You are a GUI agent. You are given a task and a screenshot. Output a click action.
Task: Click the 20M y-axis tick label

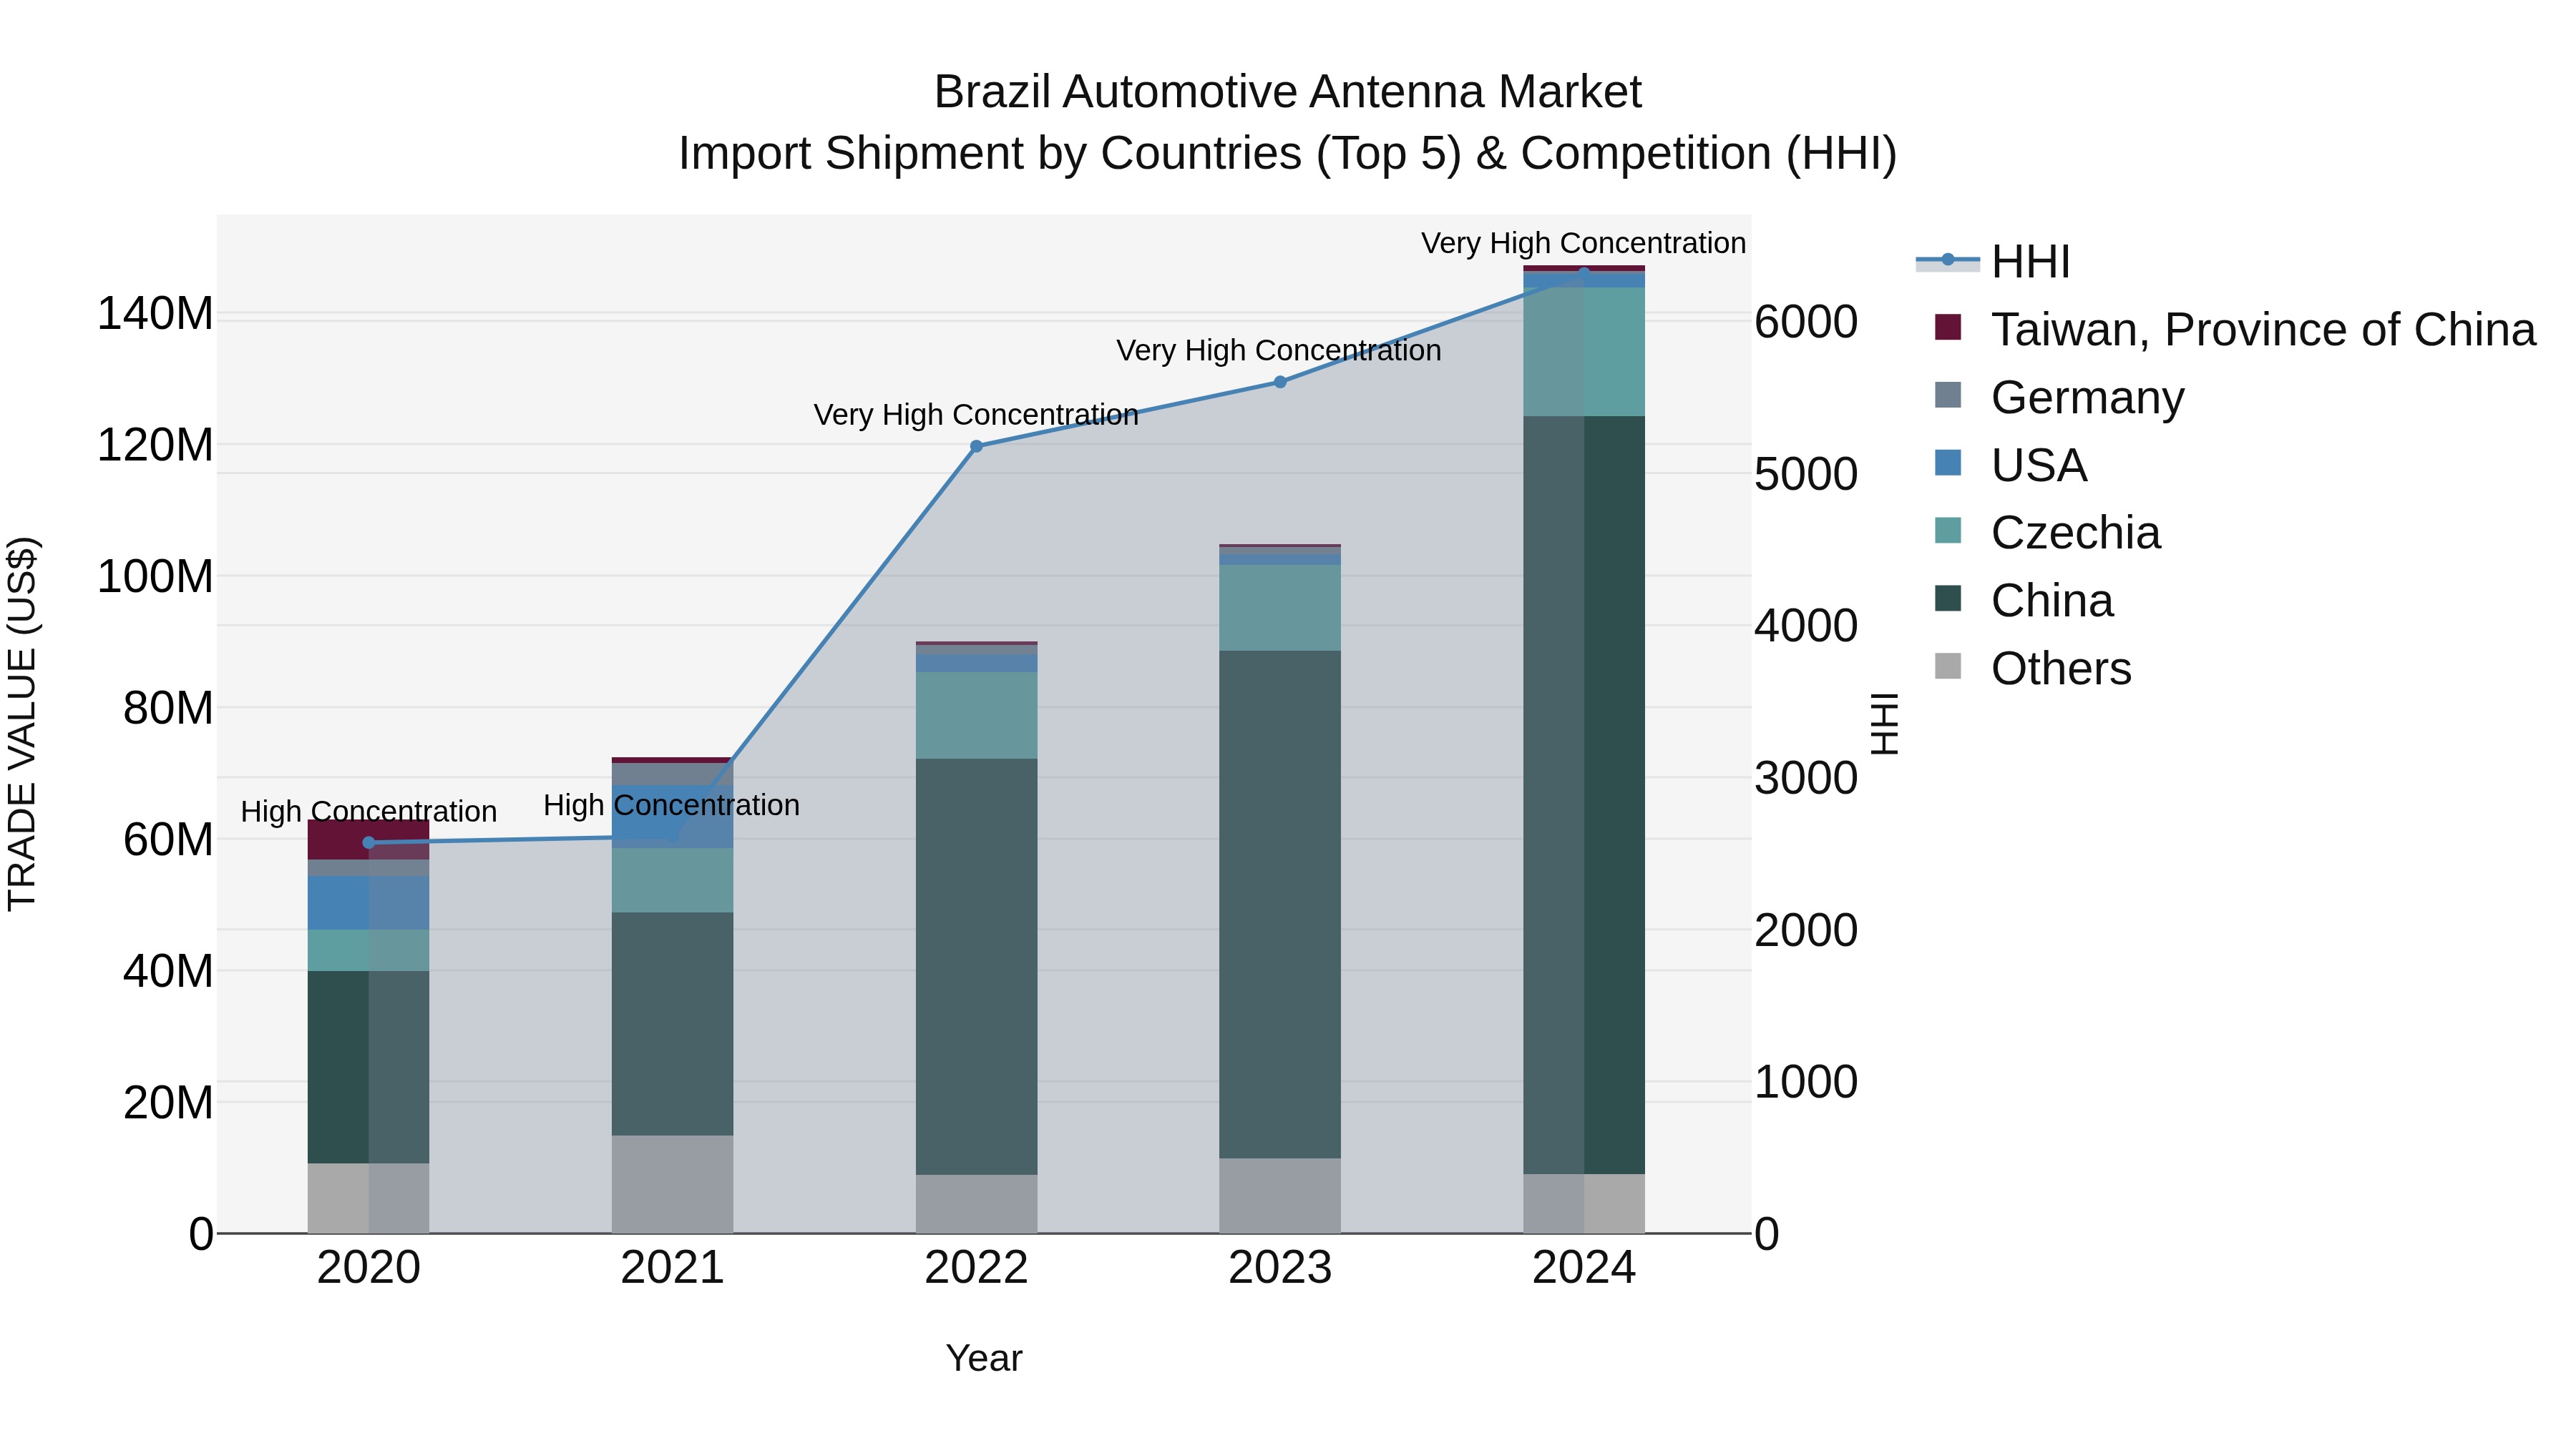[168, 1102]
